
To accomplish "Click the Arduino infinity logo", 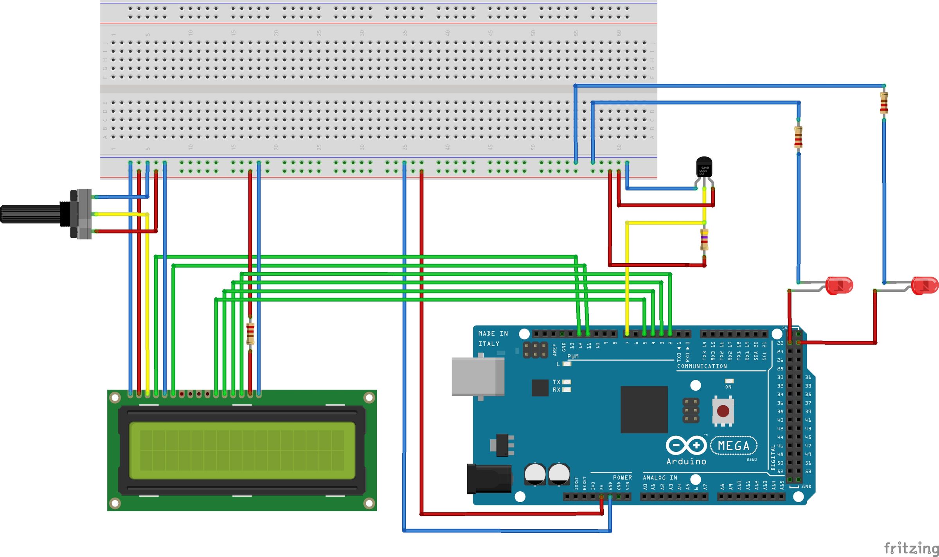I will point(686,445).
